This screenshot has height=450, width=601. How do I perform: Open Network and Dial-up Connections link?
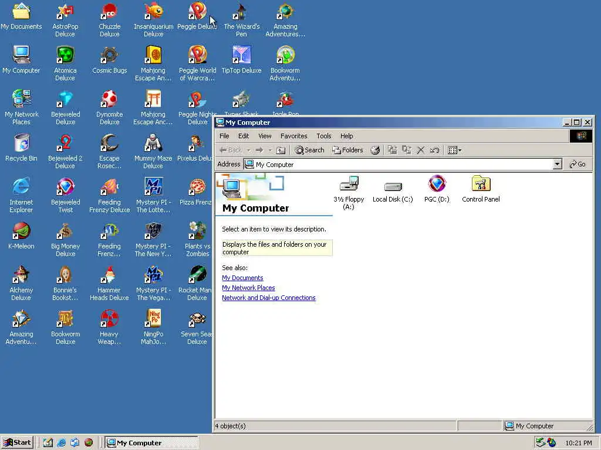(x=269, y=298)
